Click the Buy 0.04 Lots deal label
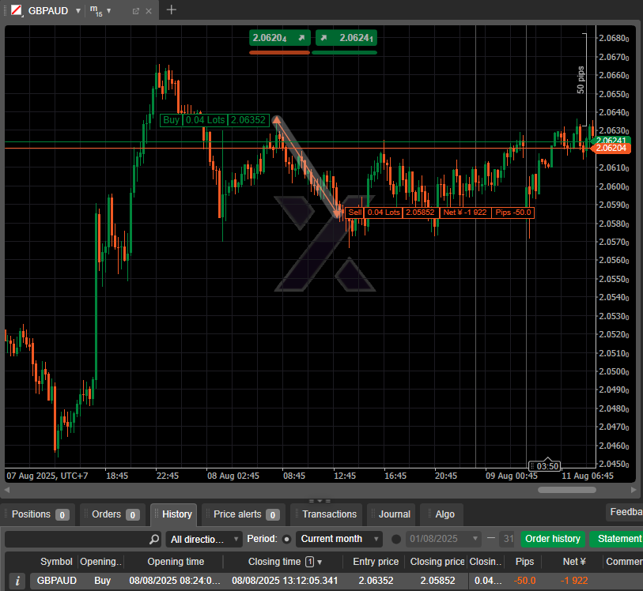 pos(214,120)
